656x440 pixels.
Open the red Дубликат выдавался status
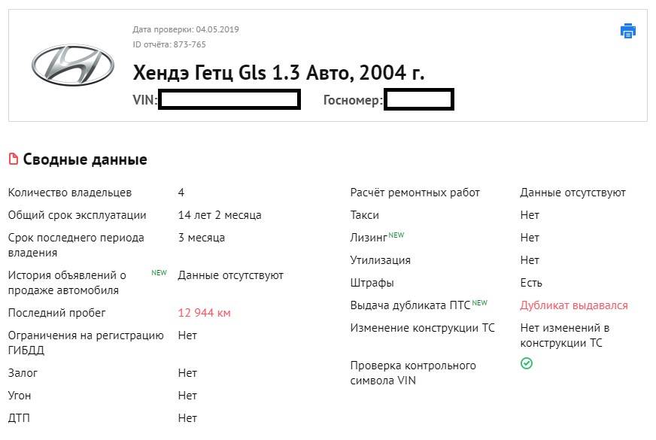573,305
